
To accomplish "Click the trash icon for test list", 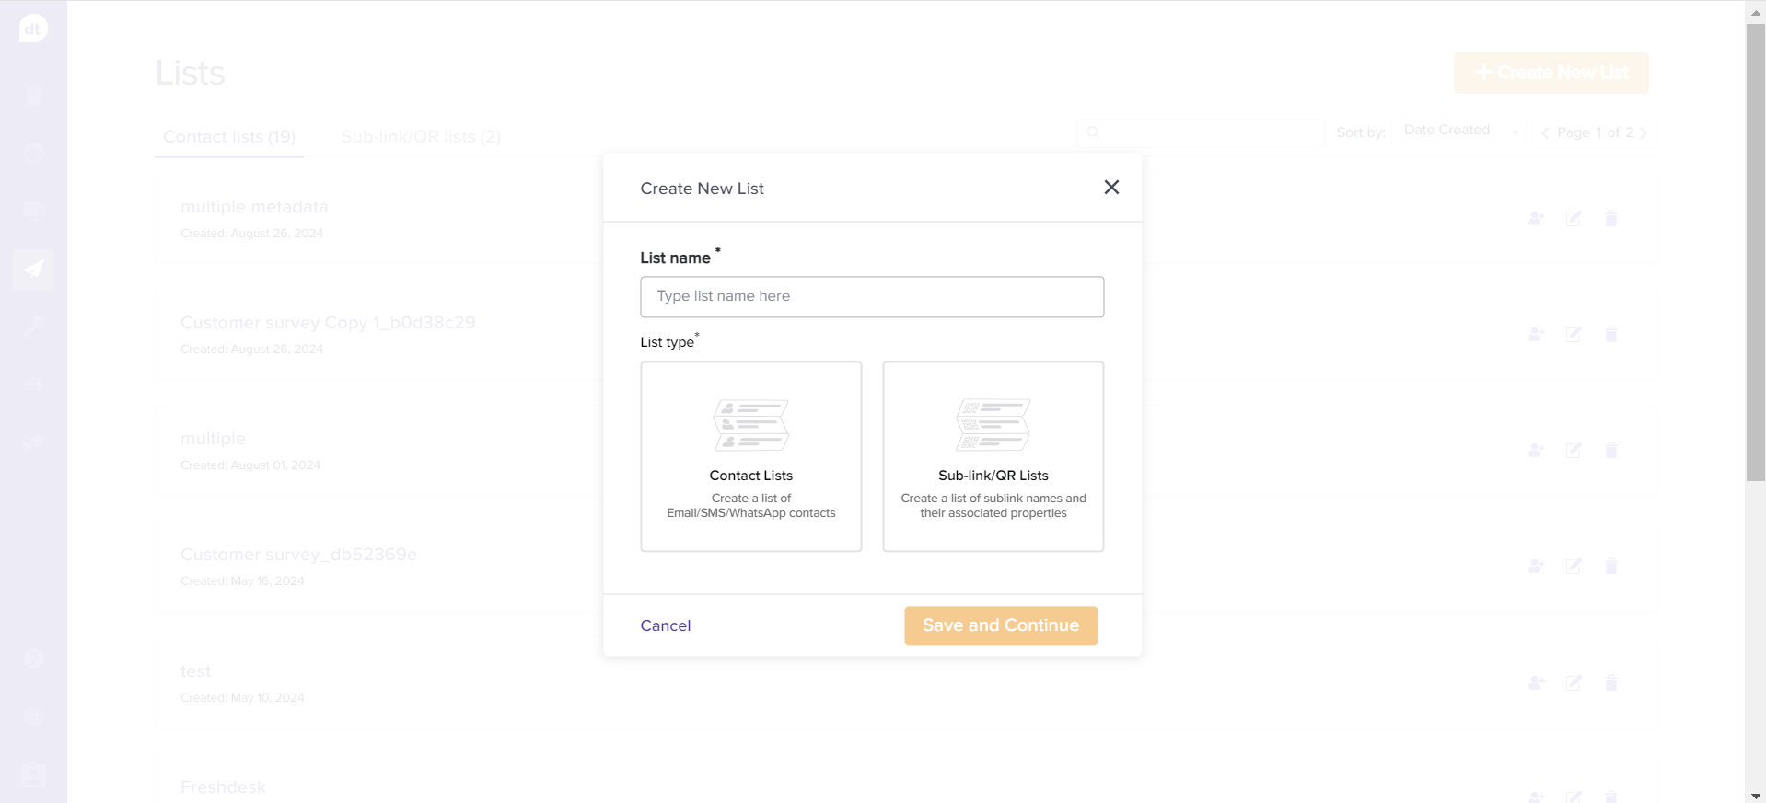I will coord(1610,683).
